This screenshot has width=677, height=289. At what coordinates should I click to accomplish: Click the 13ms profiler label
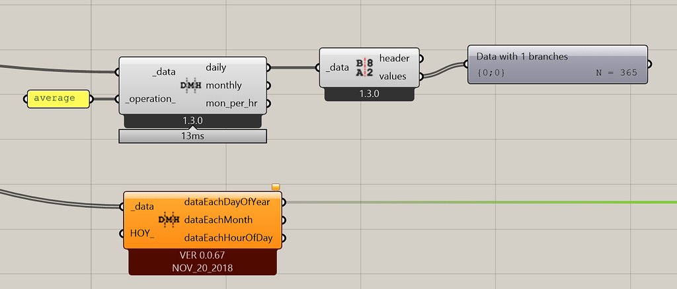click(x=192, y=136)
